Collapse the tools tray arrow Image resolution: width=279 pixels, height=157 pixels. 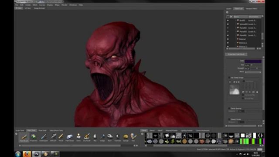(x=16, y=134)
